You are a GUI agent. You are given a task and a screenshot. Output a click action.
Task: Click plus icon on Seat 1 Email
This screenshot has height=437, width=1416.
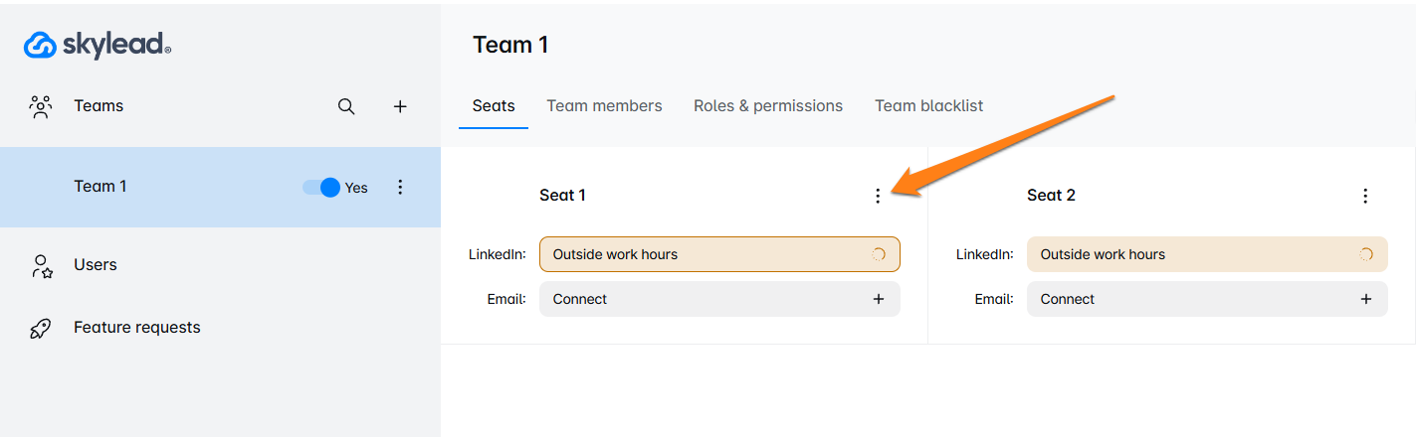point(879,299)
